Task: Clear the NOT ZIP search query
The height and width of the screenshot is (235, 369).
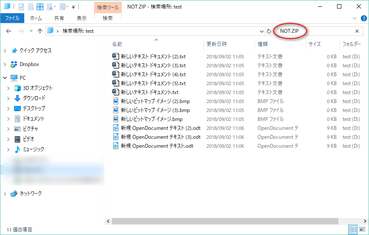Action: [357, 31]
